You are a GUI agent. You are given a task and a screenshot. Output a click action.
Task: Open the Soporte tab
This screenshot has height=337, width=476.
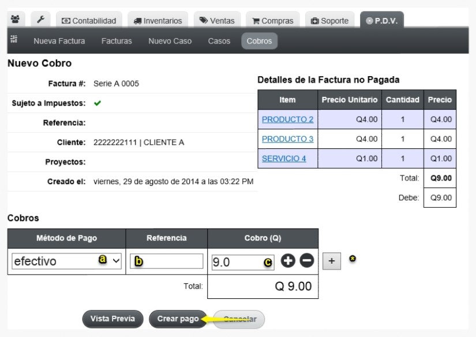pos(329,21)
